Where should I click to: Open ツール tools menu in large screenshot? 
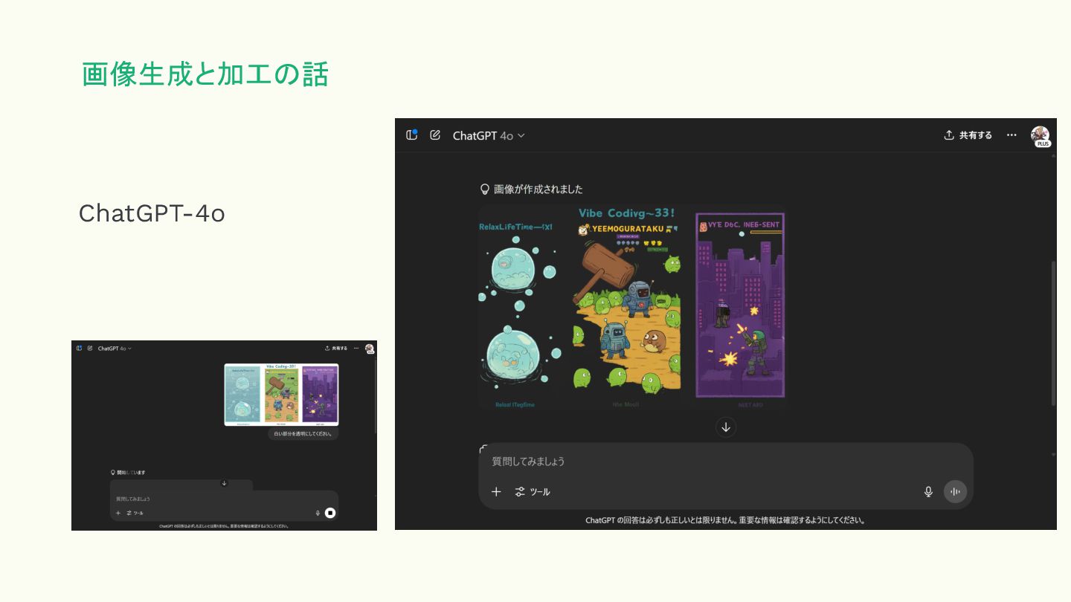click(533, 492)
